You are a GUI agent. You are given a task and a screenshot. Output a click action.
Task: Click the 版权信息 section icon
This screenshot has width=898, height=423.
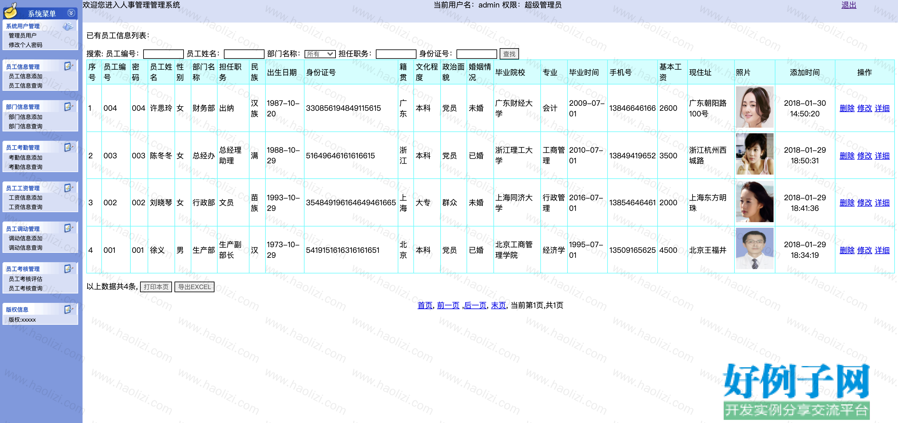click(x=69, y=309)
